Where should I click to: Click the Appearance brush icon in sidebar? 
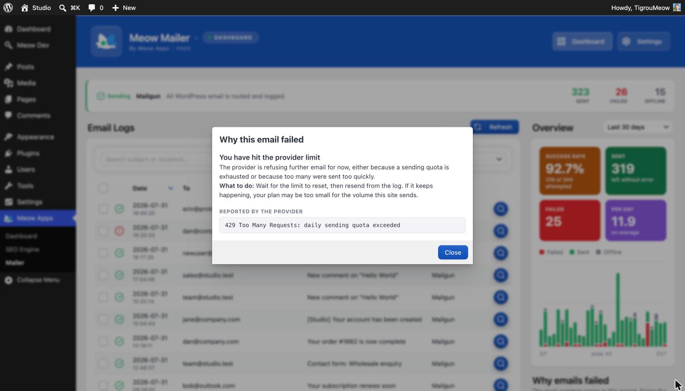[9, 137]
